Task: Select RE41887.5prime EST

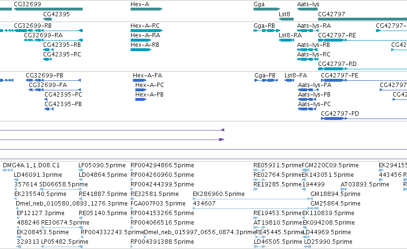Action: point(103,194)
